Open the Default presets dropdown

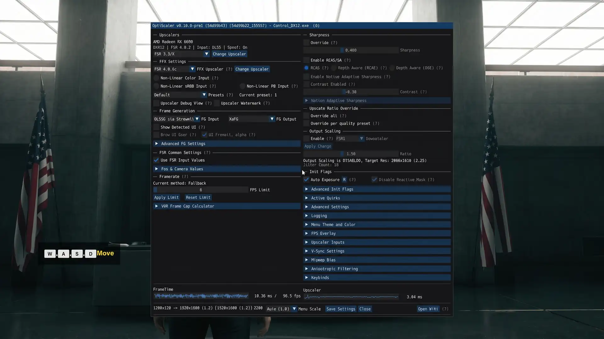click(180, 95)
